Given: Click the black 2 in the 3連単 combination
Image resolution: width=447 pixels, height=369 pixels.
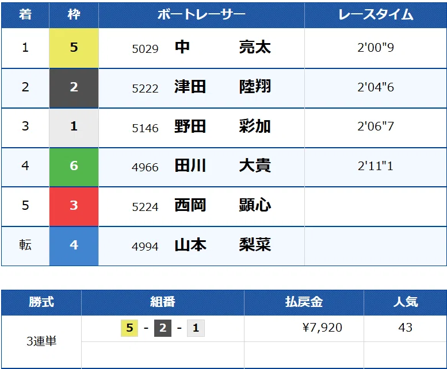Looking at the screenshot, I should tap(163, 328).
